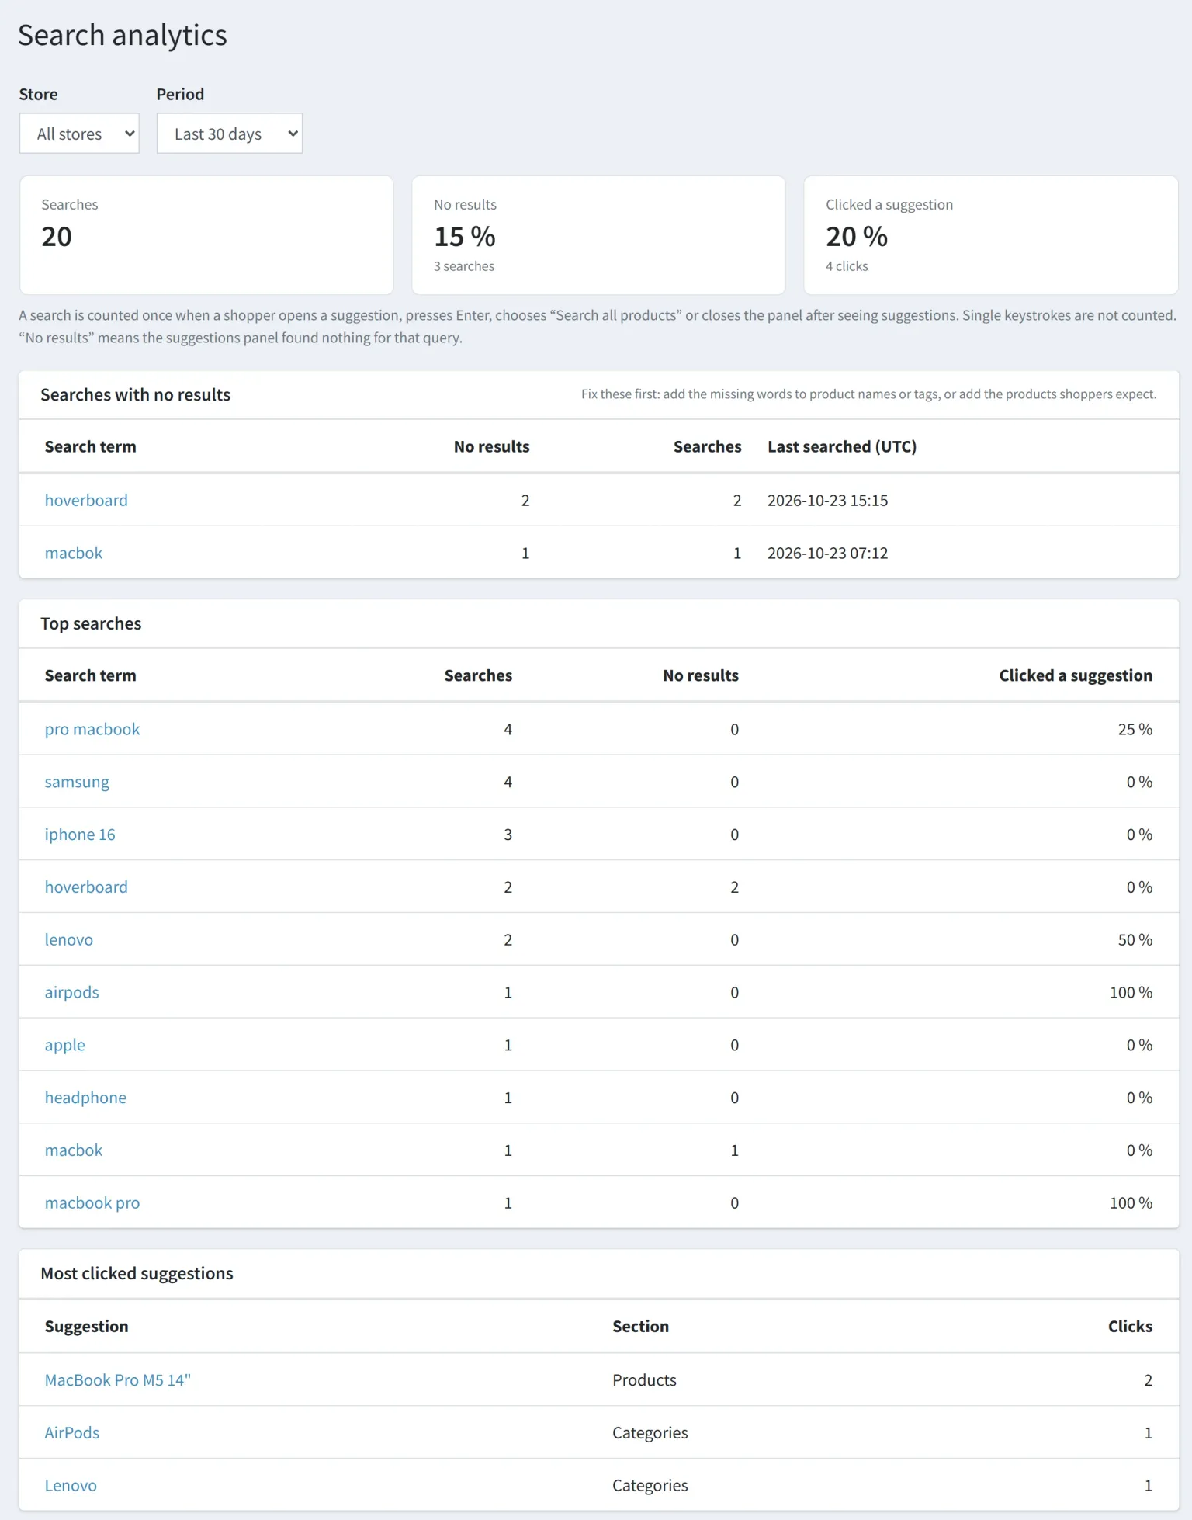Click the 2026-10-23 07:12 timestamp

[828, 554]
